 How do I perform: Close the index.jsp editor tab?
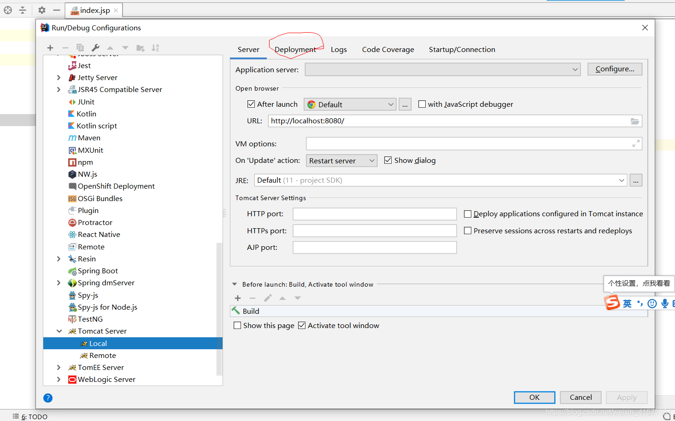pos(116,10)
